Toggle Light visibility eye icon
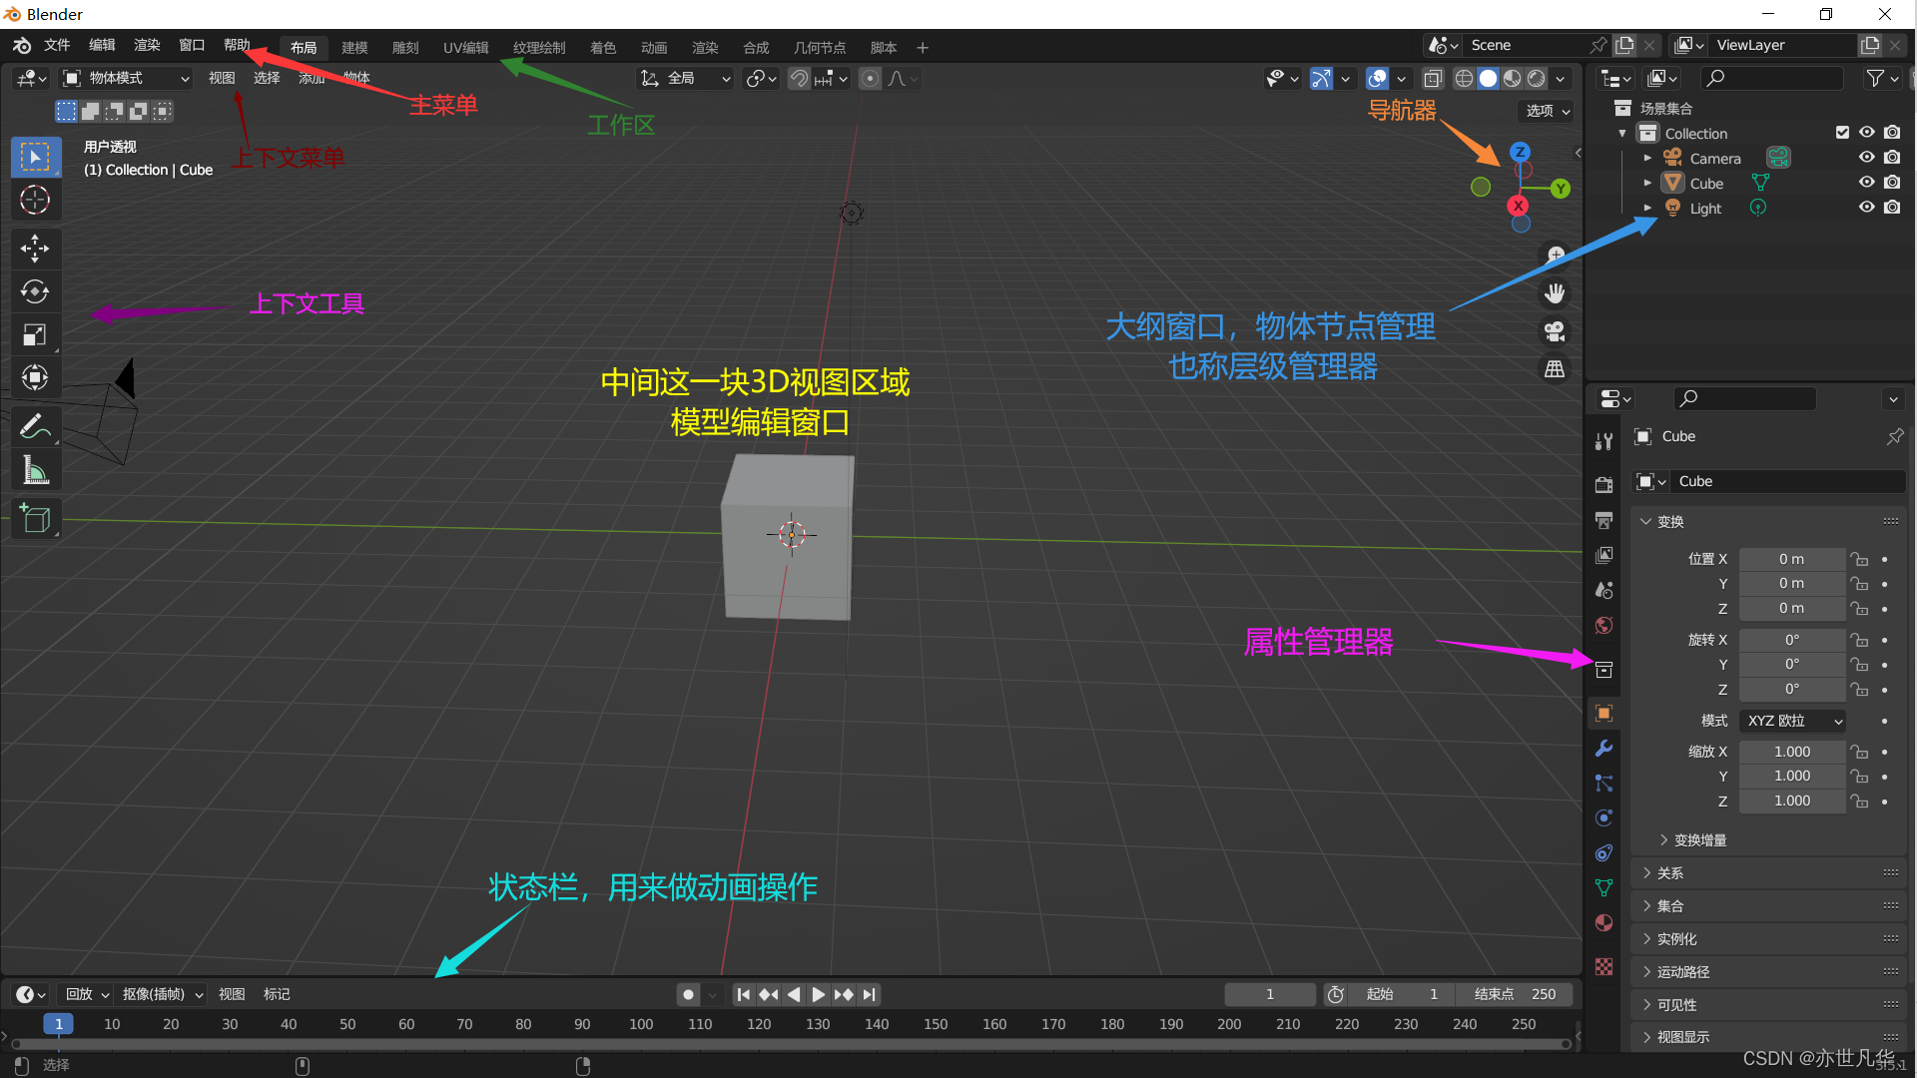This screenshot has height=1078, width=1917. coord(1866,208)
